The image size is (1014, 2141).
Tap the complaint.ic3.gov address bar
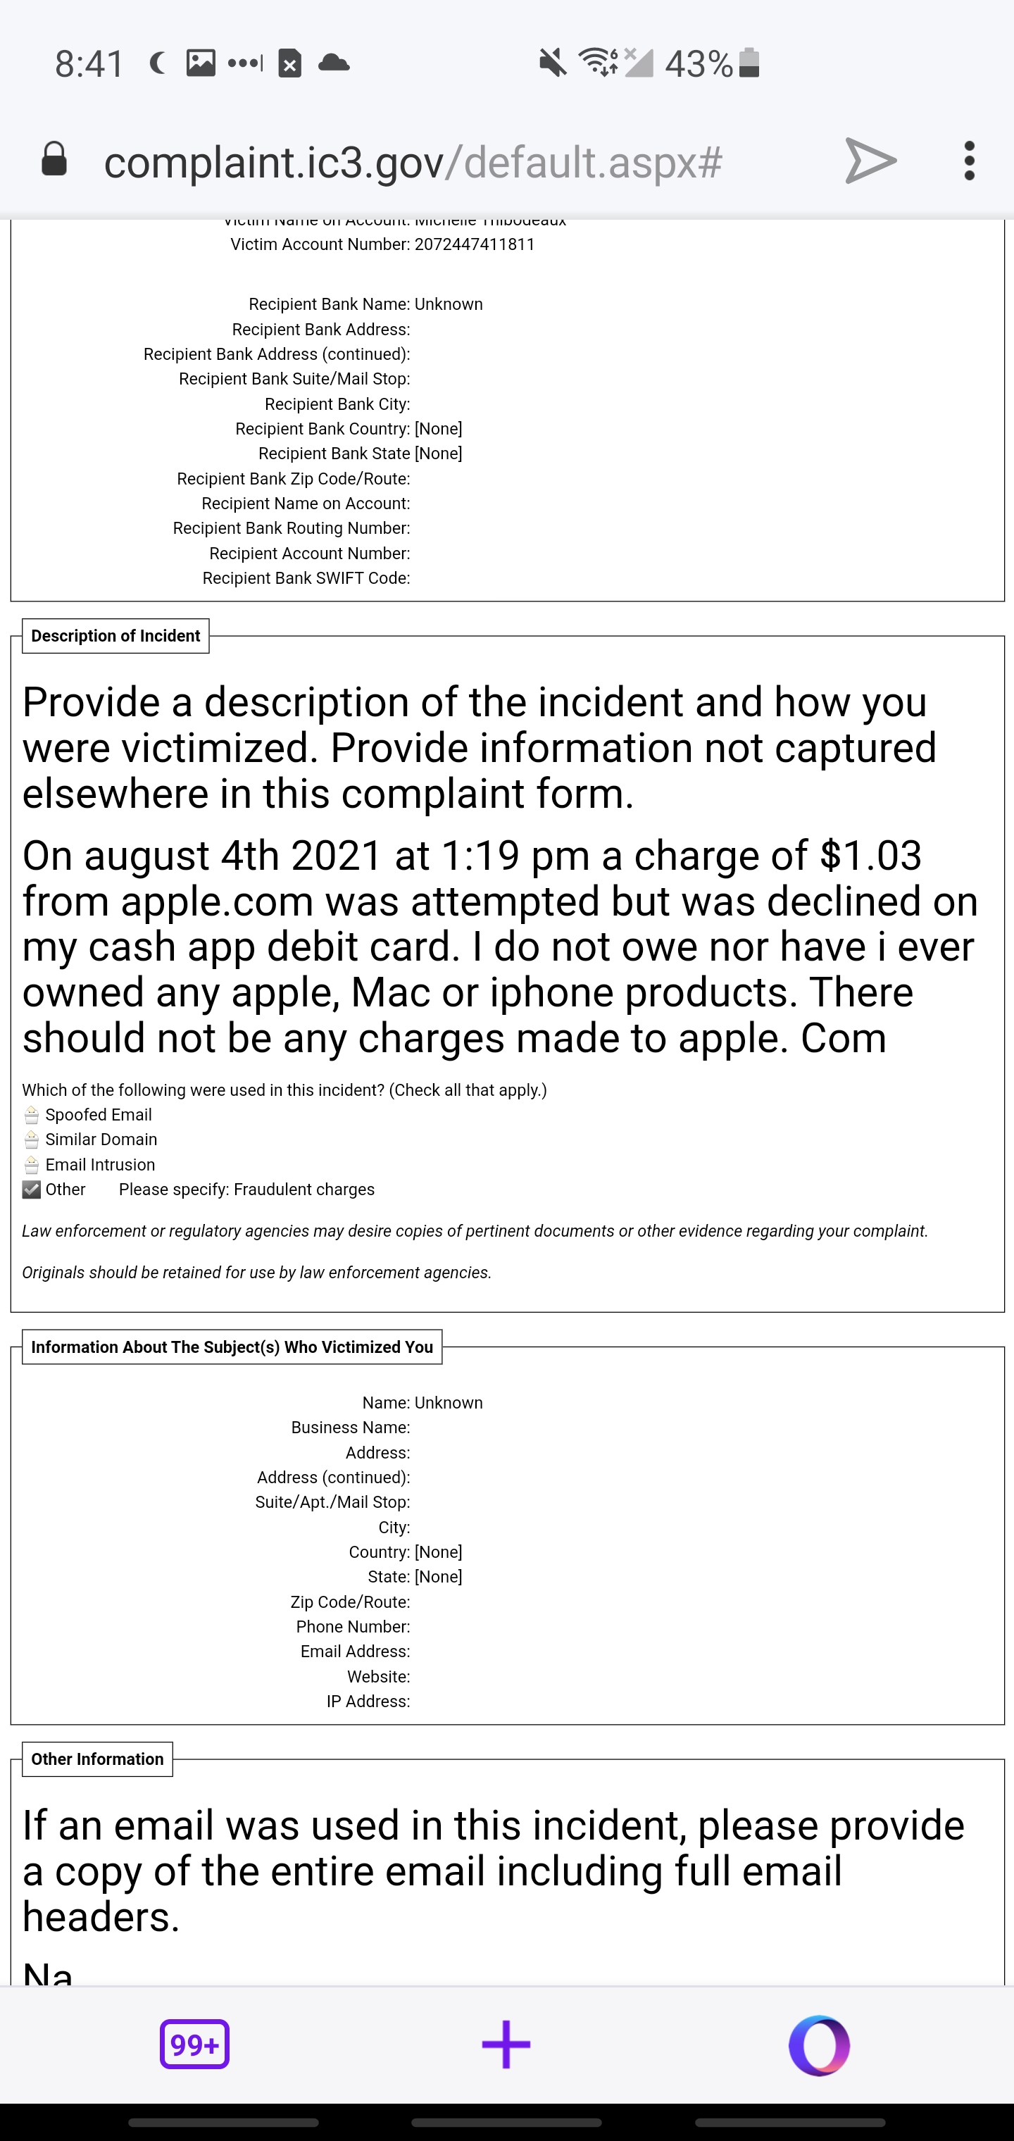pos(413,161)
